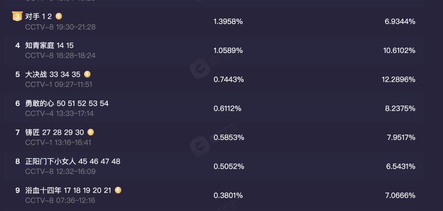Screen dimensions: 443x211
Task: Open 浴血十四年 program entry
Action: [x=68, y=190]
